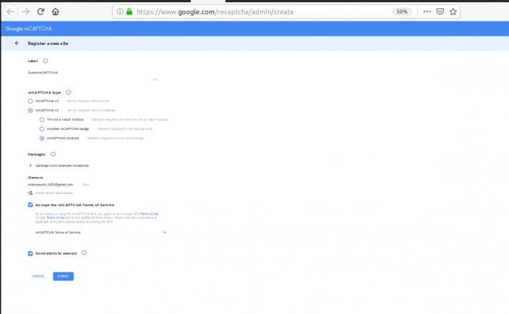Bookmark this page with the star icon
Image resolution: width=509 pixels, height=314 pixels.
(453, 11)
